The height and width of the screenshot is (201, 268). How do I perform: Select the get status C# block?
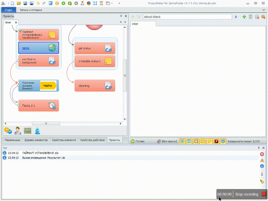[95, 49]
